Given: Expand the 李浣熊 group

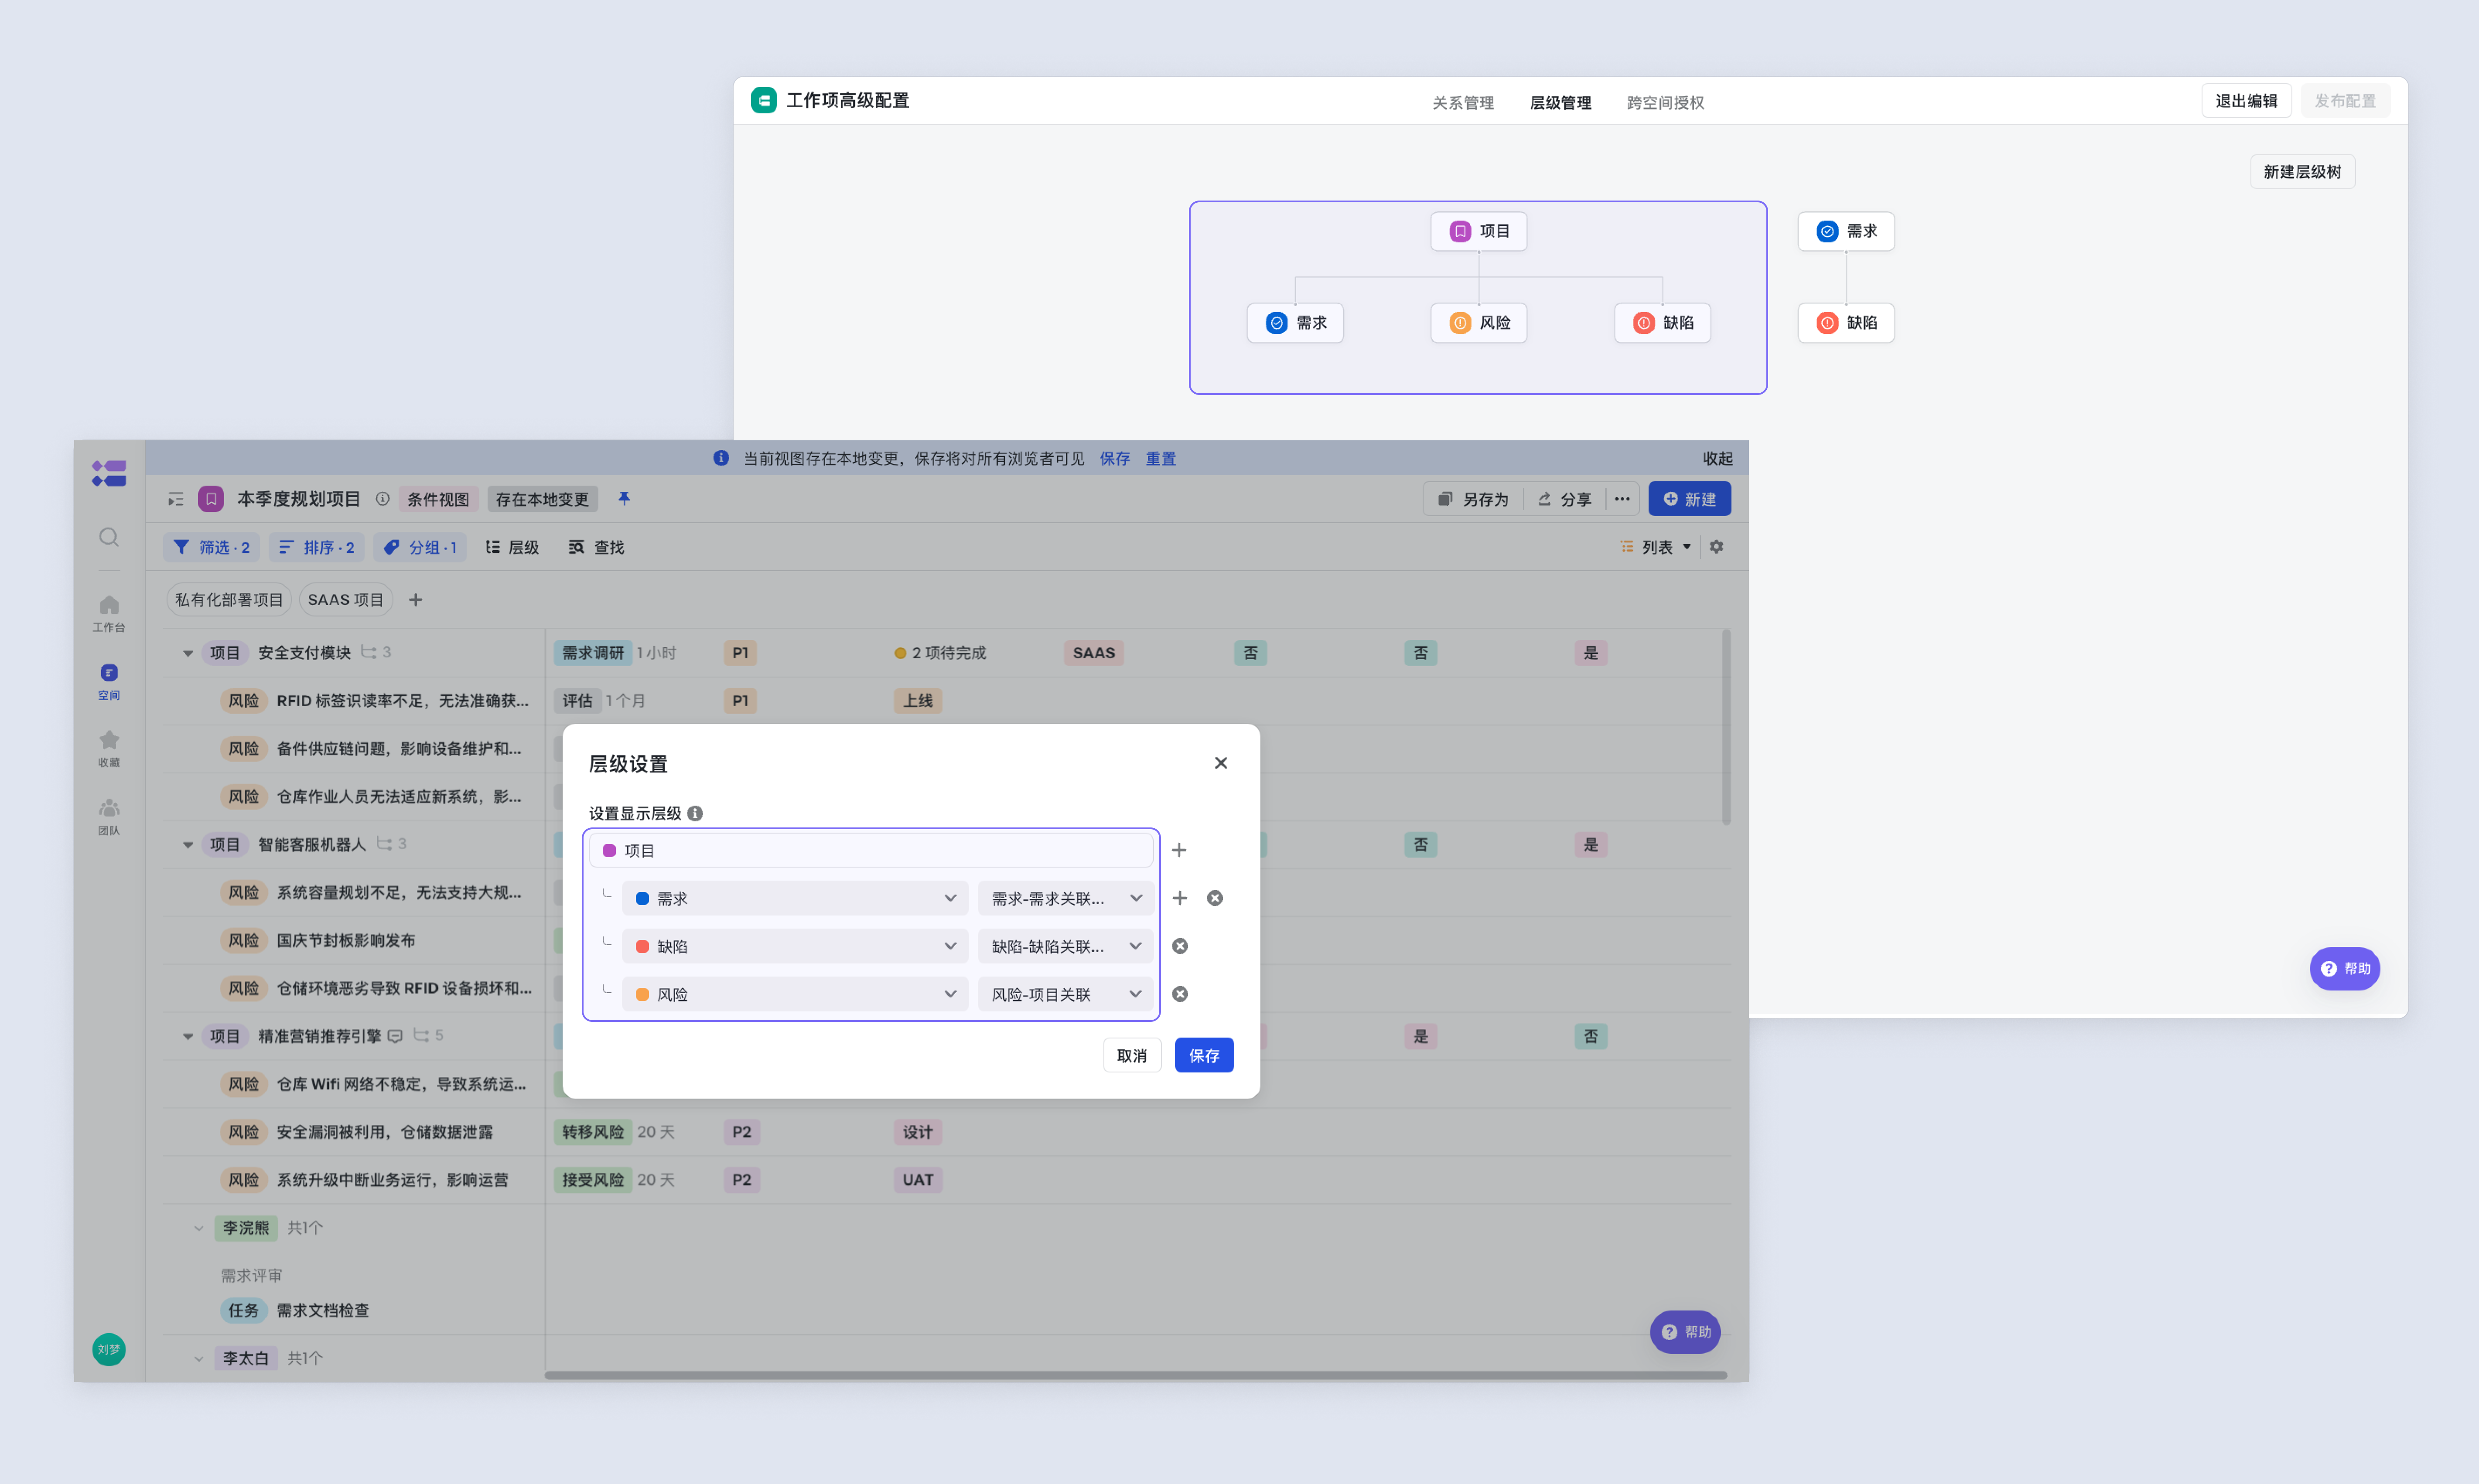Looking at the screenshot, I should [198, 1228].
